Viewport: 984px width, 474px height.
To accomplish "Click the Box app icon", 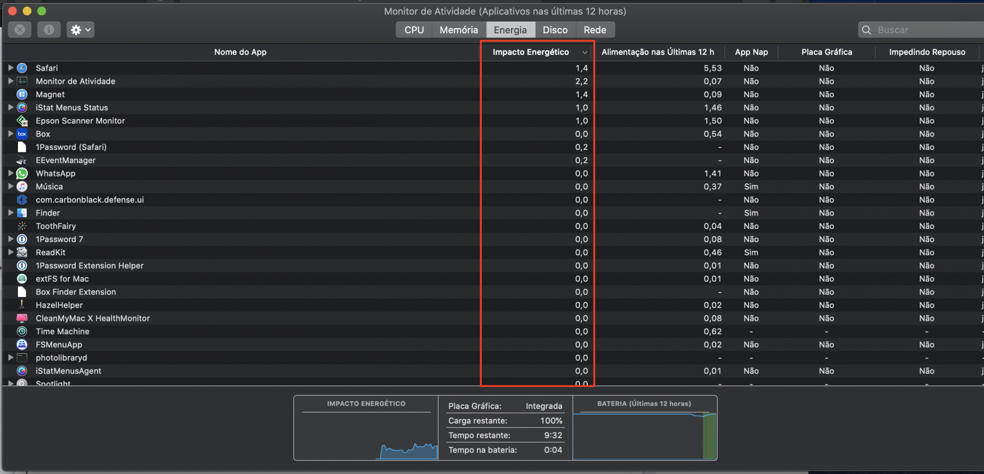I will pos(22,134).
